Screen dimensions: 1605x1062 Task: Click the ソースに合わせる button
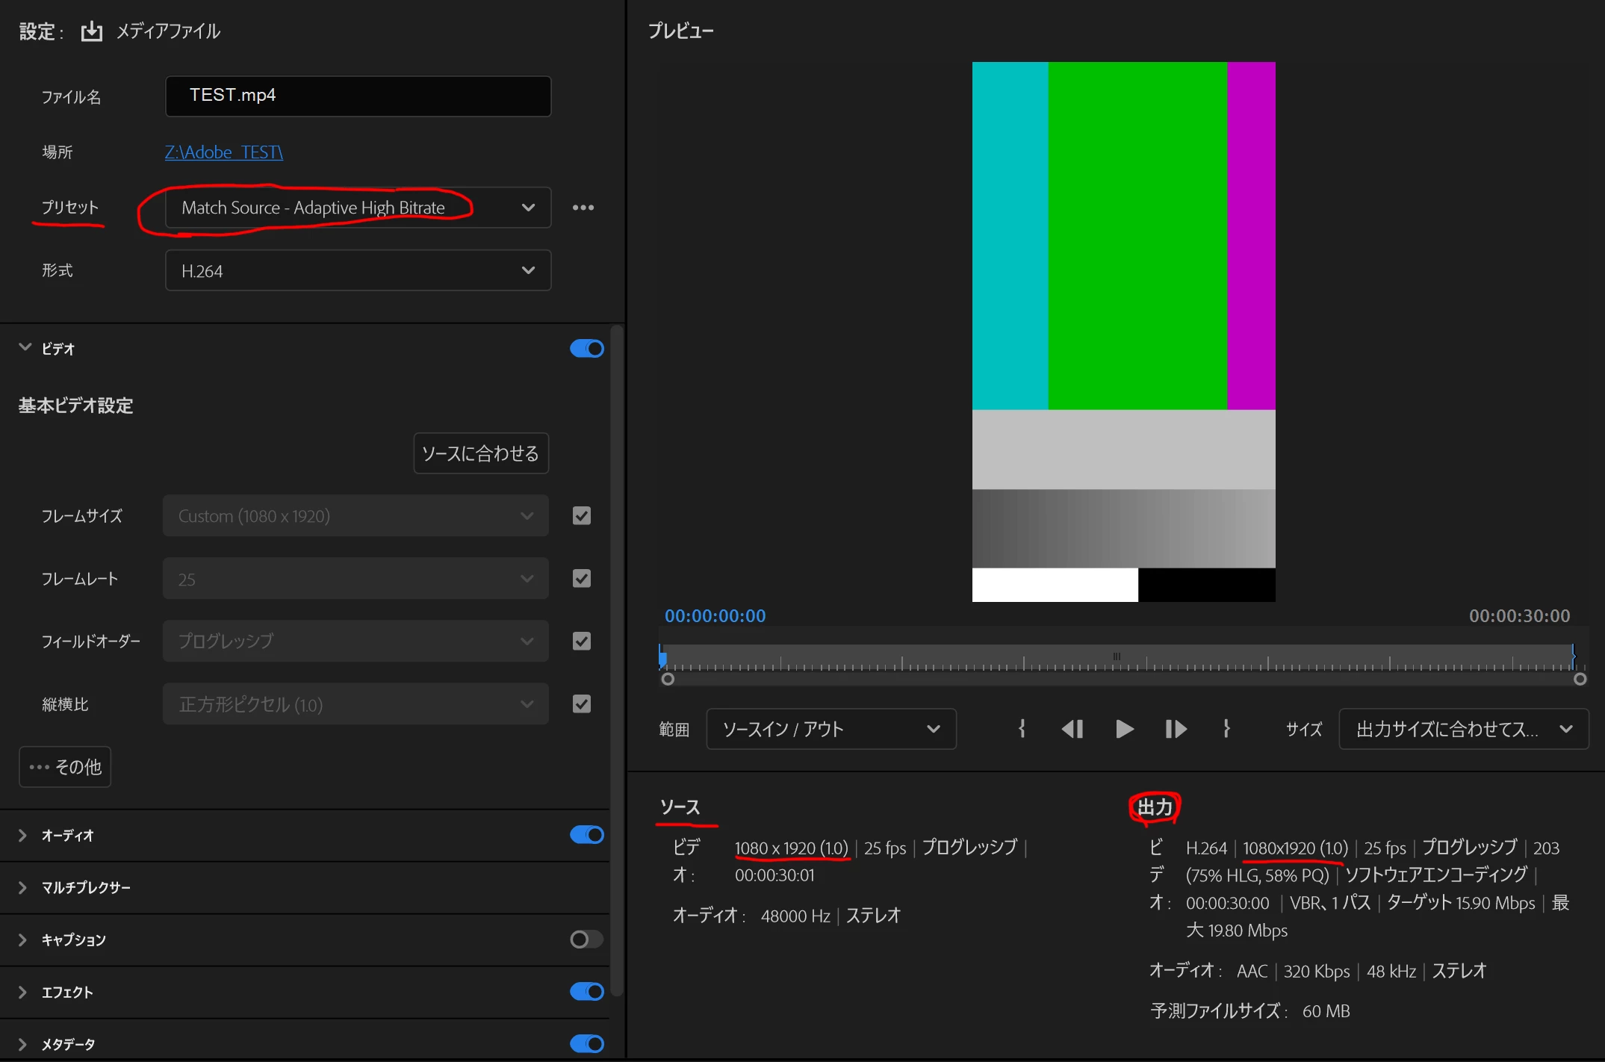pos(480,453)
